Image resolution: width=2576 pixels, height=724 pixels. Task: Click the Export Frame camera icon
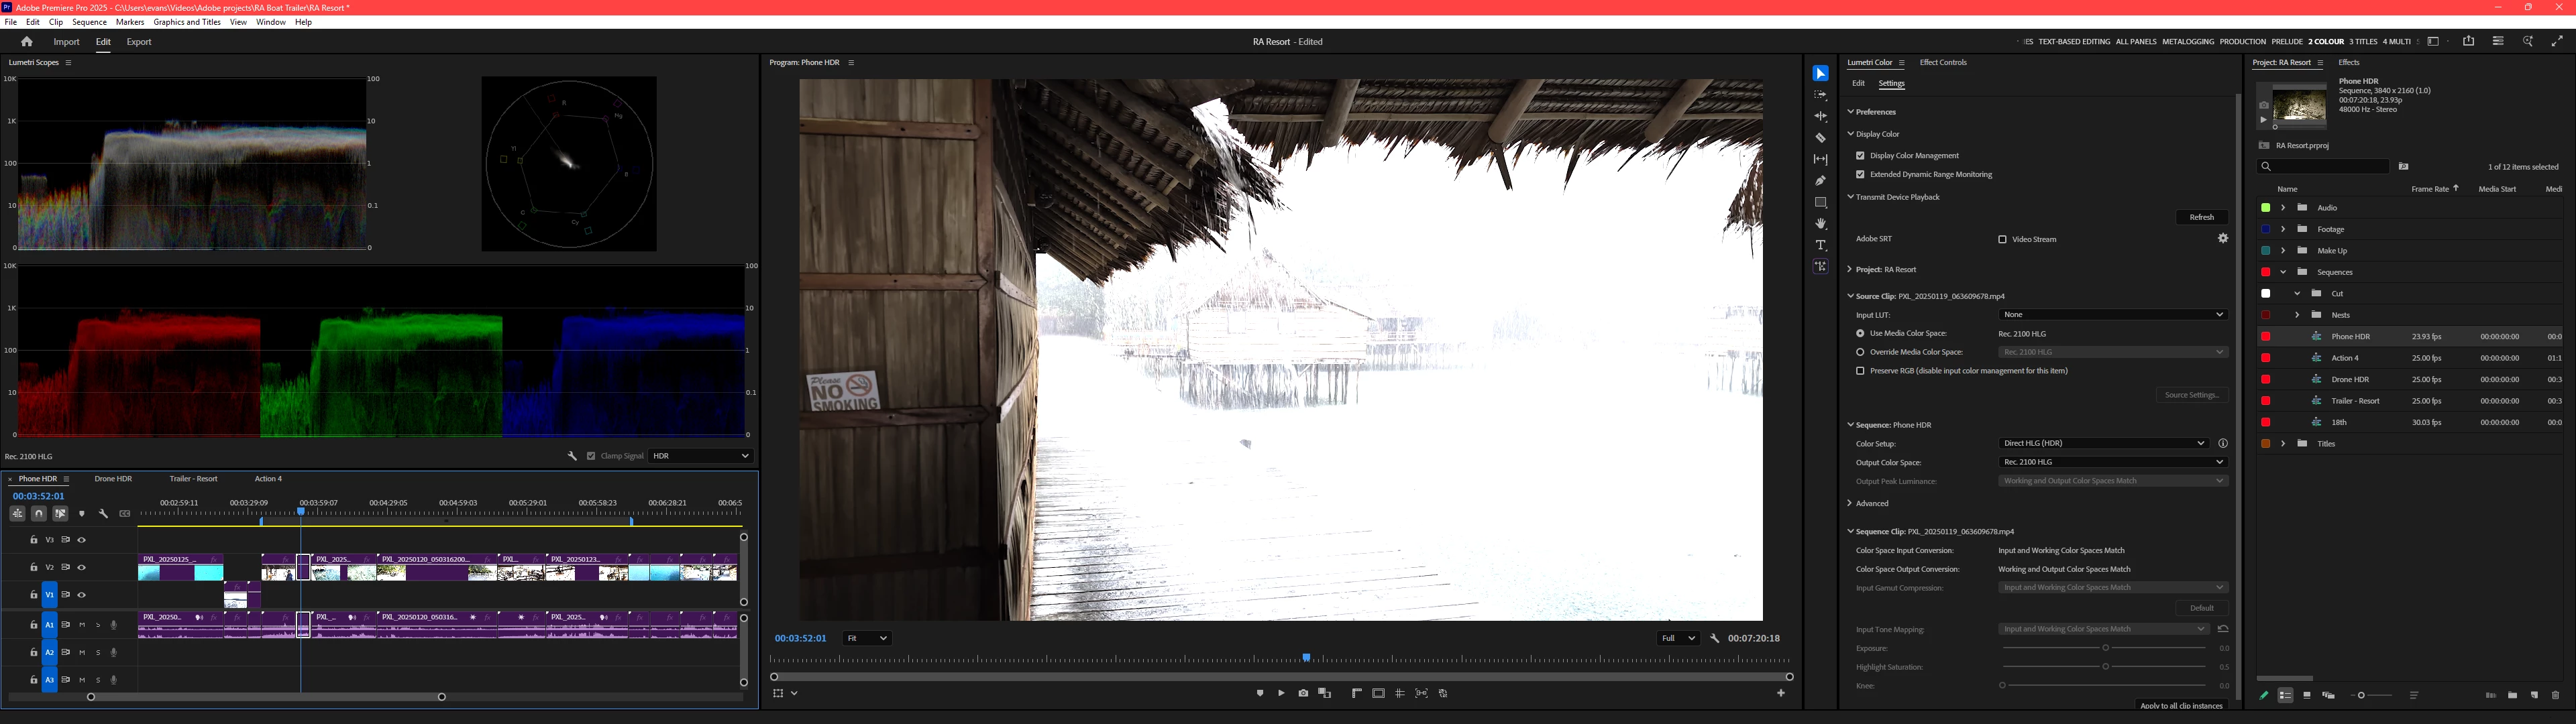[1303, 693]
